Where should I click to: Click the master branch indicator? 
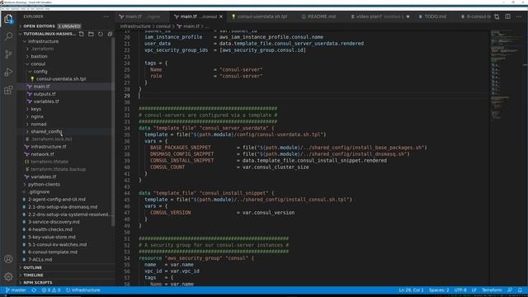click(x=16, y=290)
